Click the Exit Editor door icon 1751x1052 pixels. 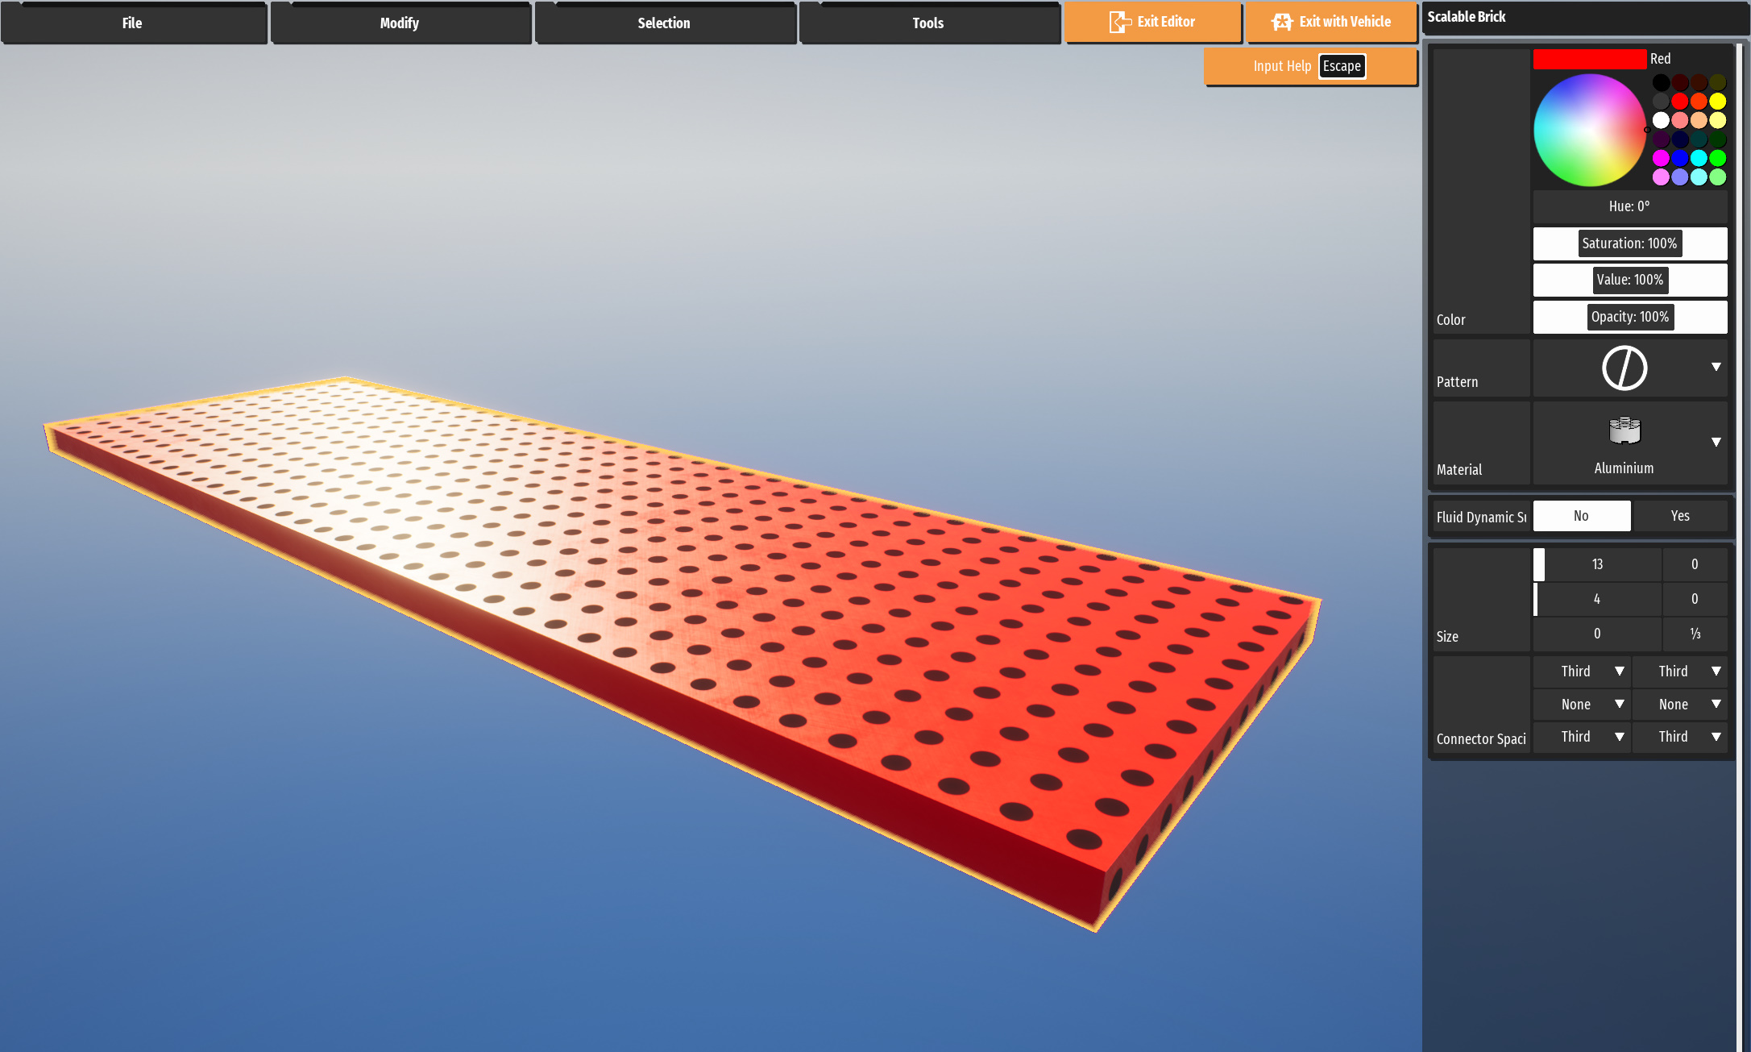coord(1119,22)
